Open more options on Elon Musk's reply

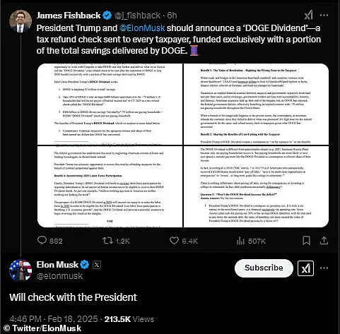[x=324, y=268]
